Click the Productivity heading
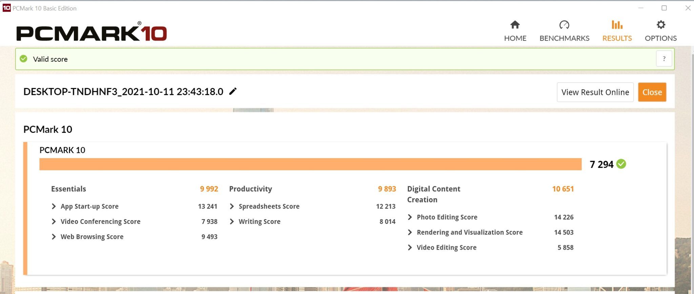Screen dimensions: 694x294 tap(250, 189)
